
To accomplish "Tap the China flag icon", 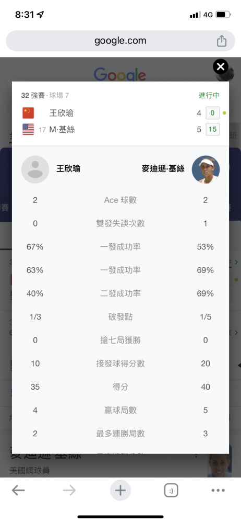I will [x=28, y=113].
